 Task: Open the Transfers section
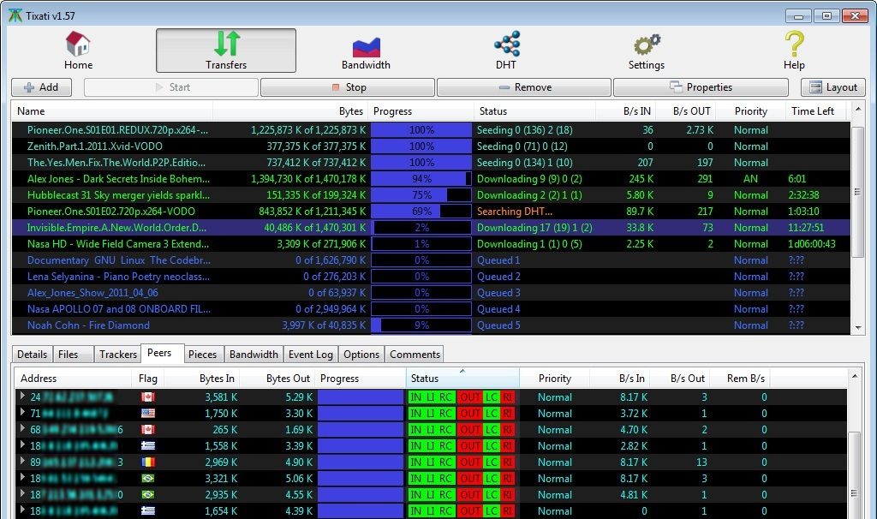[x=226, y=51]
